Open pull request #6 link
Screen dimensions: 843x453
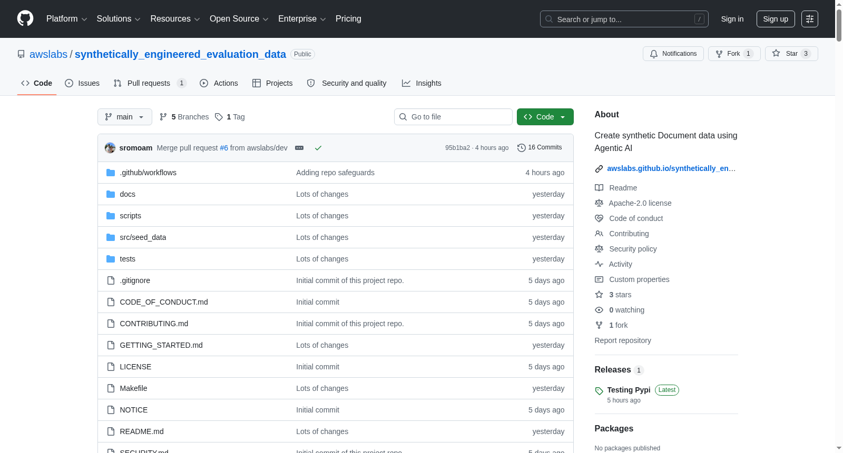click(224, 148)
